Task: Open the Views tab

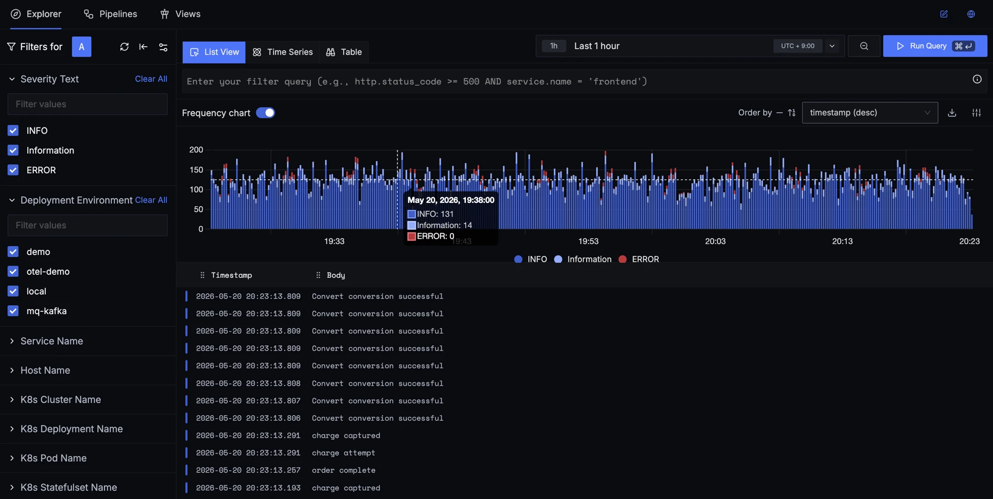Action: (x=180, y=14)
